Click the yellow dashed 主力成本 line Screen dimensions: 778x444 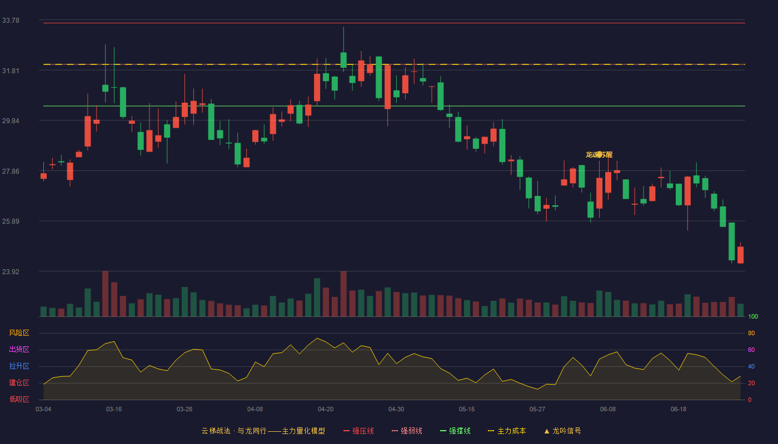tap(394, 64)
